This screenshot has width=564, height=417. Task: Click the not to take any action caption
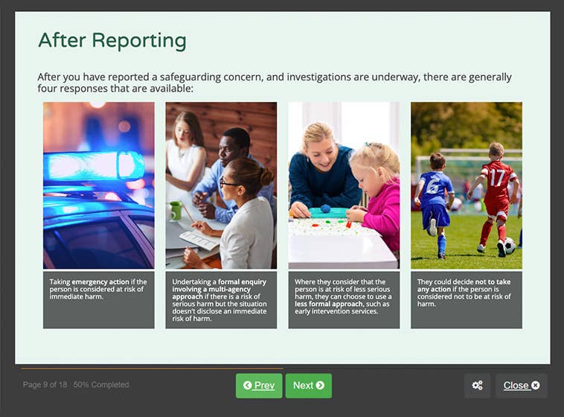coord(467,299)
